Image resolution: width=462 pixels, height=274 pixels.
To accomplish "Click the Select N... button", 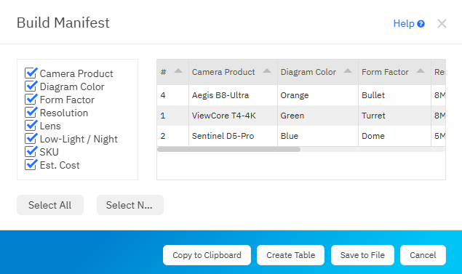I will (x=130, y=205).
